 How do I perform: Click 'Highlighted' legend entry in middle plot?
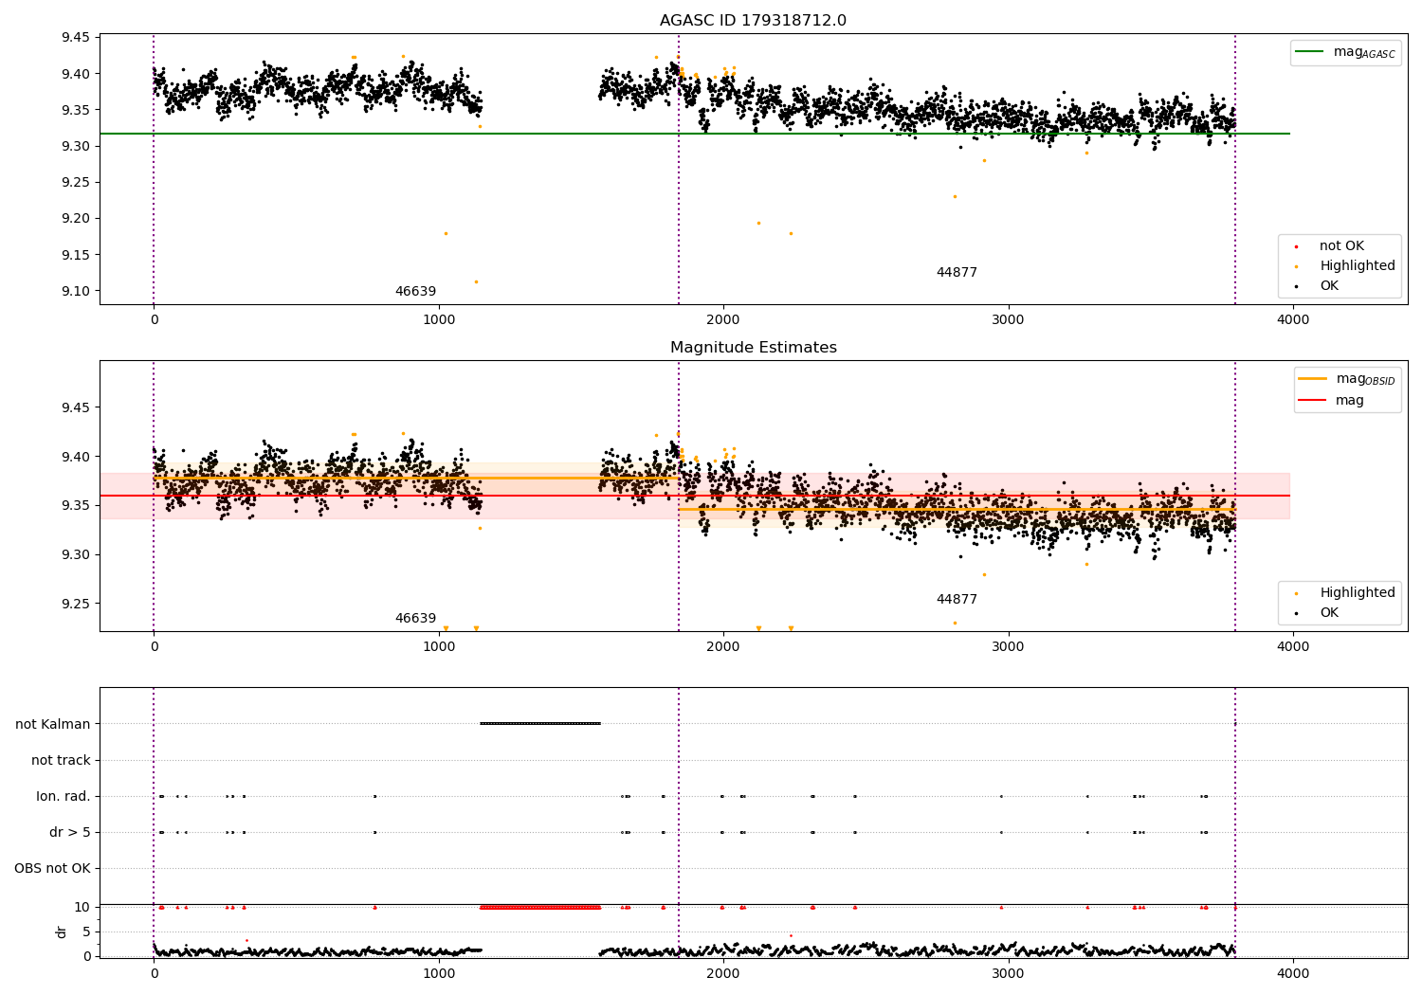click(1345, 593)
